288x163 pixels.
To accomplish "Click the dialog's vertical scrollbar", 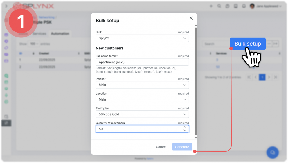I will 196,81.
